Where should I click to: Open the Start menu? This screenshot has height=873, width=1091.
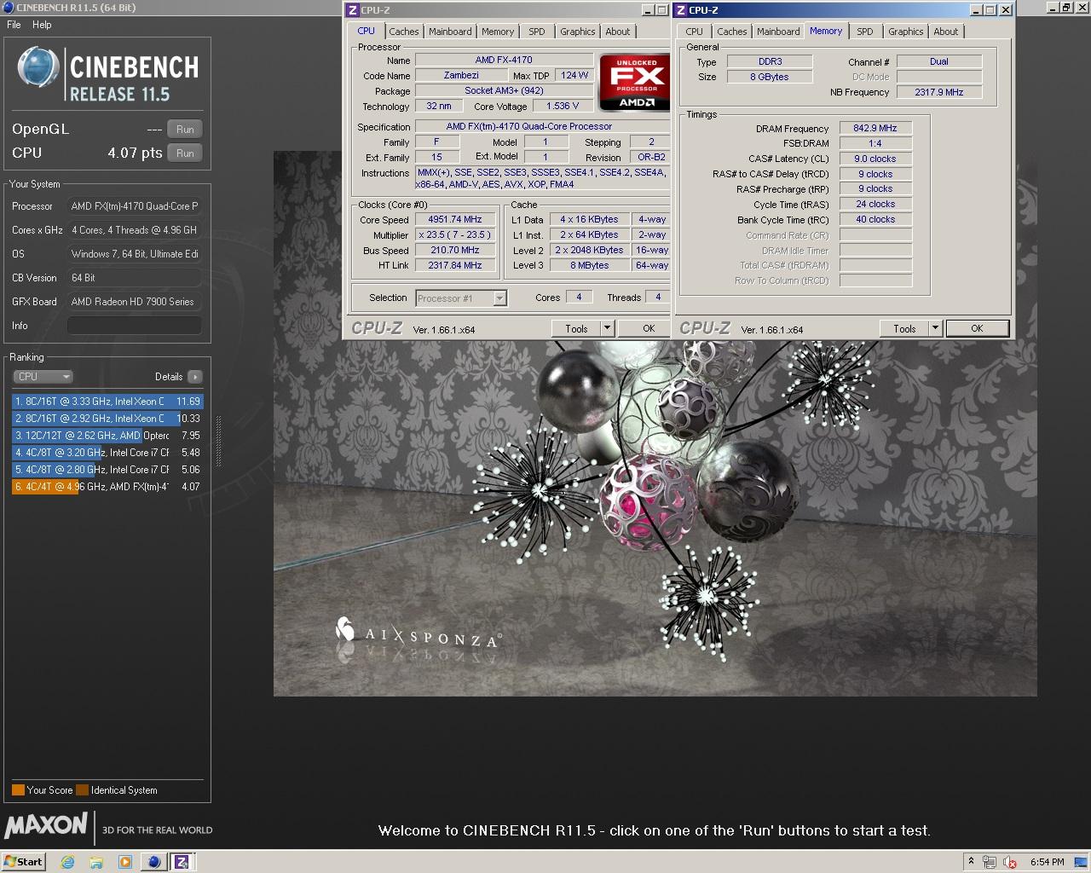(x=23, y=862)
